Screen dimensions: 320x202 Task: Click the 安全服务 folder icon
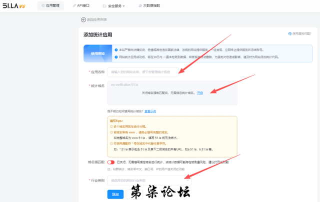point(104,6)
